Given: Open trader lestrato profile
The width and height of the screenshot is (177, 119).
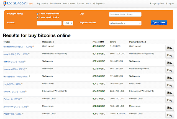Looking at the screenshot, I should click(14, 62).
